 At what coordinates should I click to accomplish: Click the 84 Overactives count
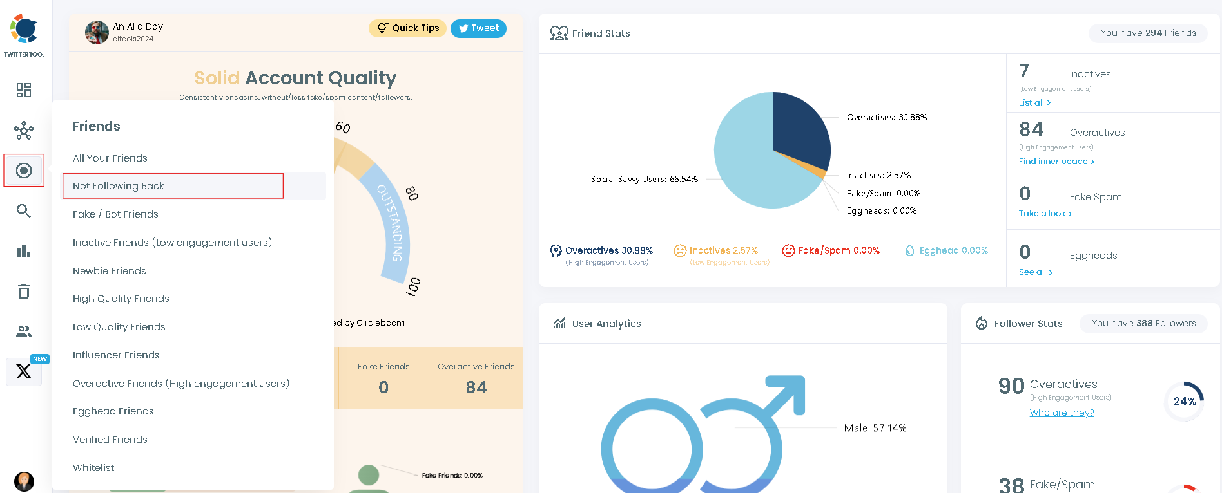tap(1031, 129)
